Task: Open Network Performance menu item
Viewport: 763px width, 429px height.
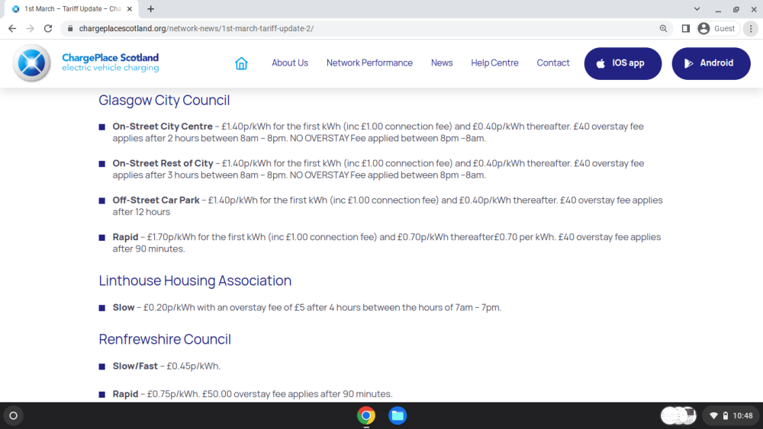Action: click(x=369, y=63)
